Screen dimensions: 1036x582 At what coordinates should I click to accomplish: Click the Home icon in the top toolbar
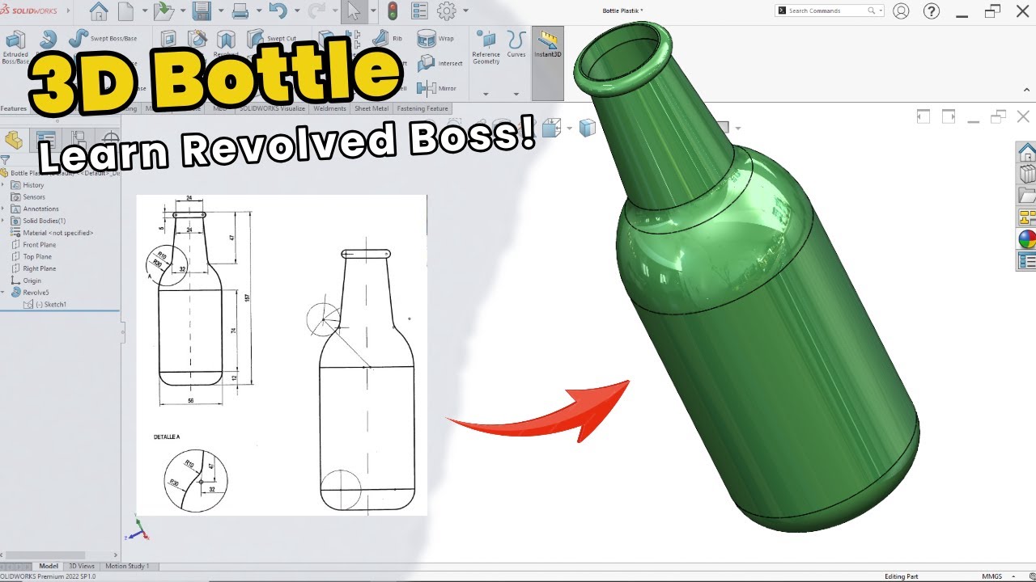tap(99, 11)
